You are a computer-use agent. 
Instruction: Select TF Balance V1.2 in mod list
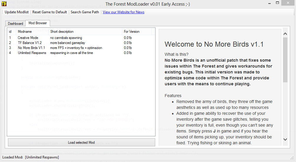tap(30, 43)
